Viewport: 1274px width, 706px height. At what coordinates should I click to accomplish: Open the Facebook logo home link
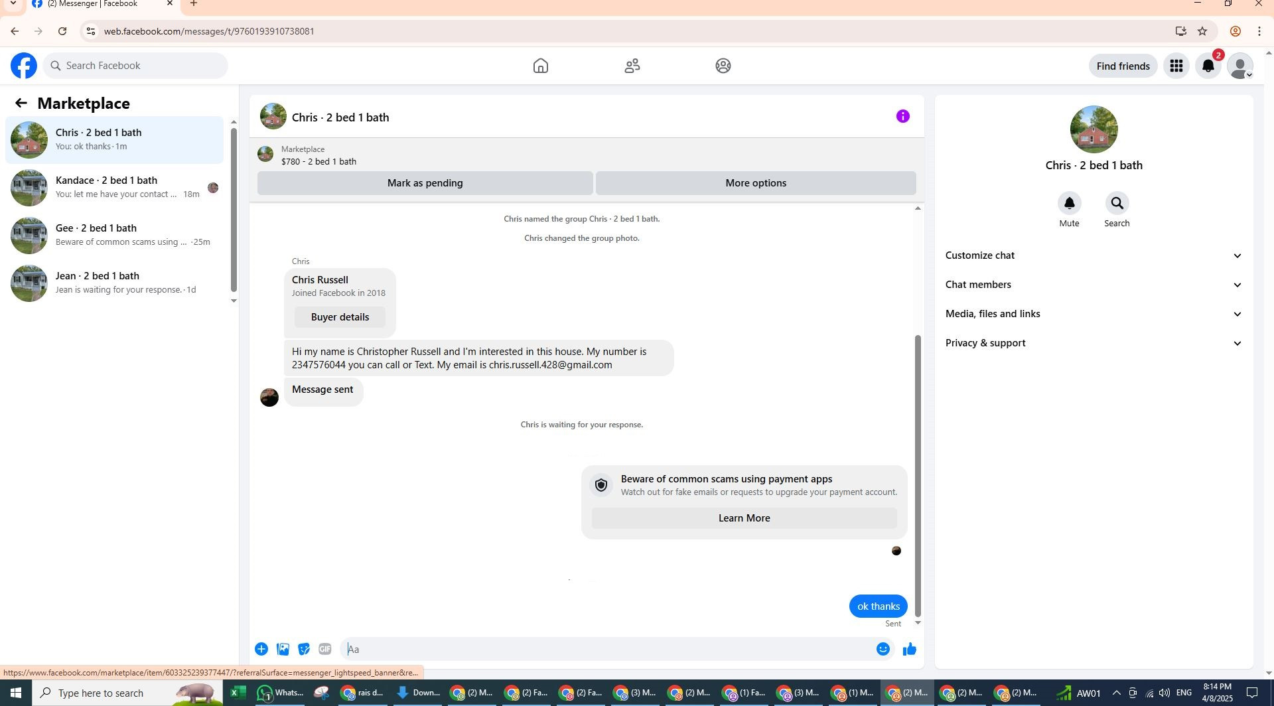[x=24, y=66]
